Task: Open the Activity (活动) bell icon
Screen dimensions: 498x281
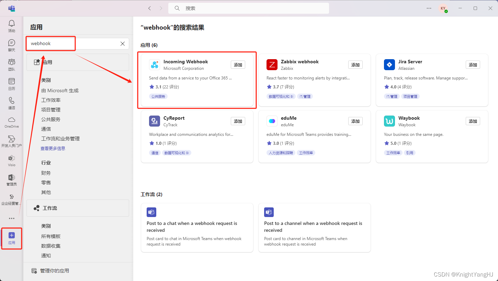Action: [x=12, y=23]
